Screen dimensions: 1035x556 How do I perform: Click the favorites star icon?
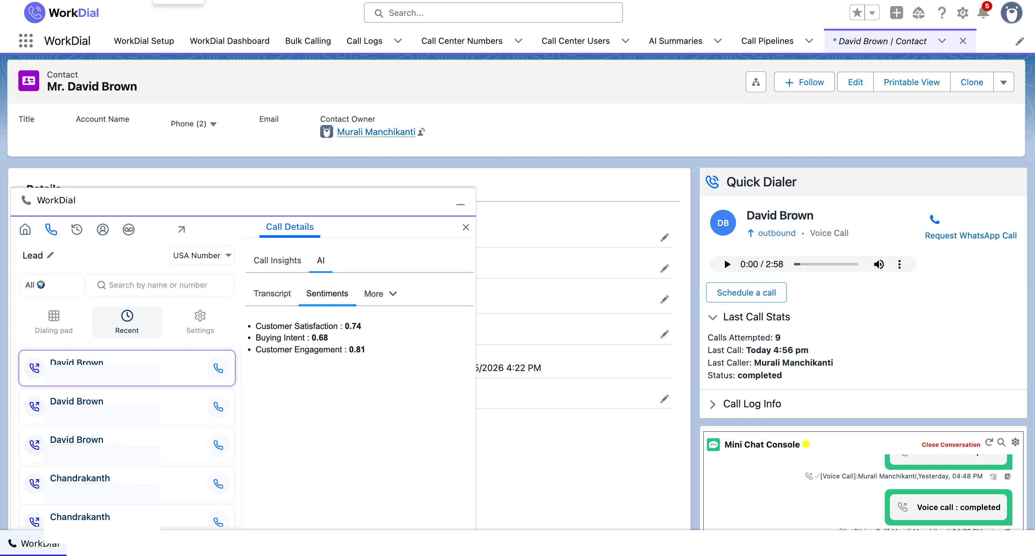coord(857,13)
